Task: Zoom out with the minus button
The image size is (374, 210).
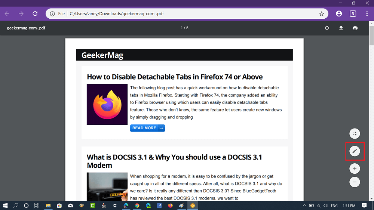Action: 355,182
